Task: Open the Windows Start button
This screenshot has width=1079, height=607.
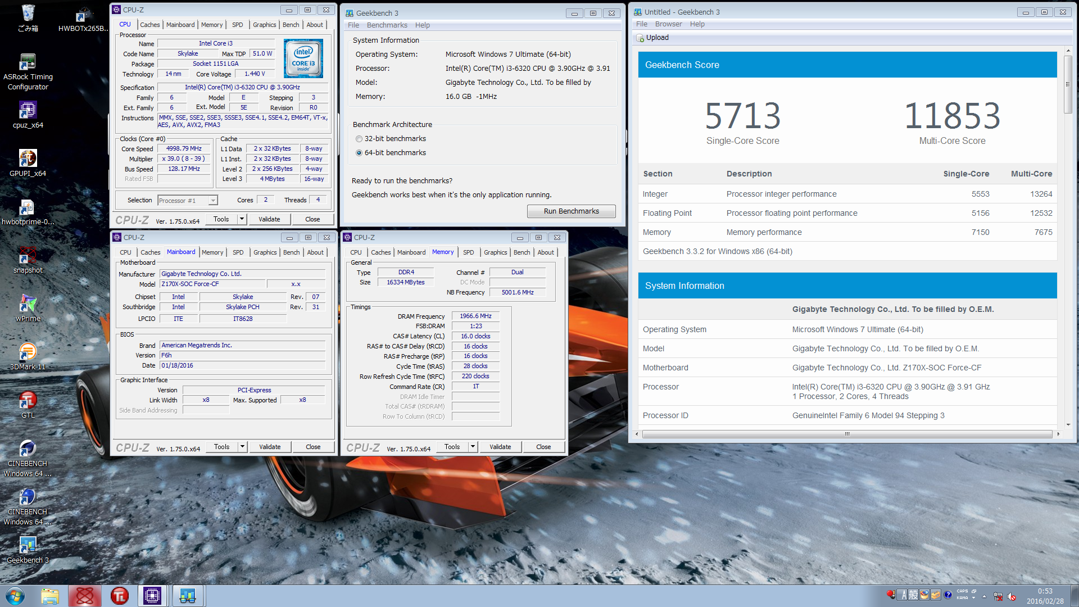Action: pos(15,596)
